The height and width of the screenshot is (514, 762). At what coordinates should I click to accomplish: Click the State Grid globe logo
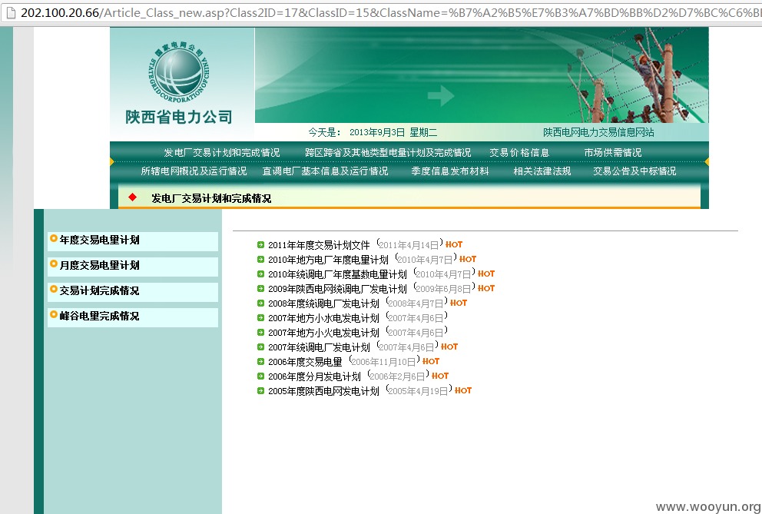pos(179,72)
